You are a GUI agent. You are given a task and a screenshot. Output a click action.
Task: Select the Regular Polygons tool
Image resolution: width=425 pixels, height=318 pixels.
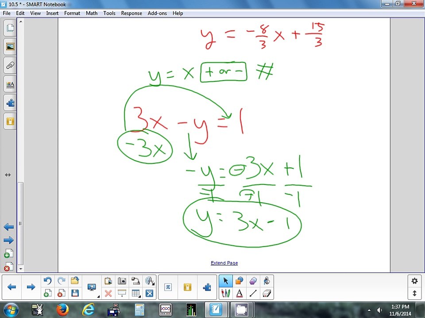253,281
